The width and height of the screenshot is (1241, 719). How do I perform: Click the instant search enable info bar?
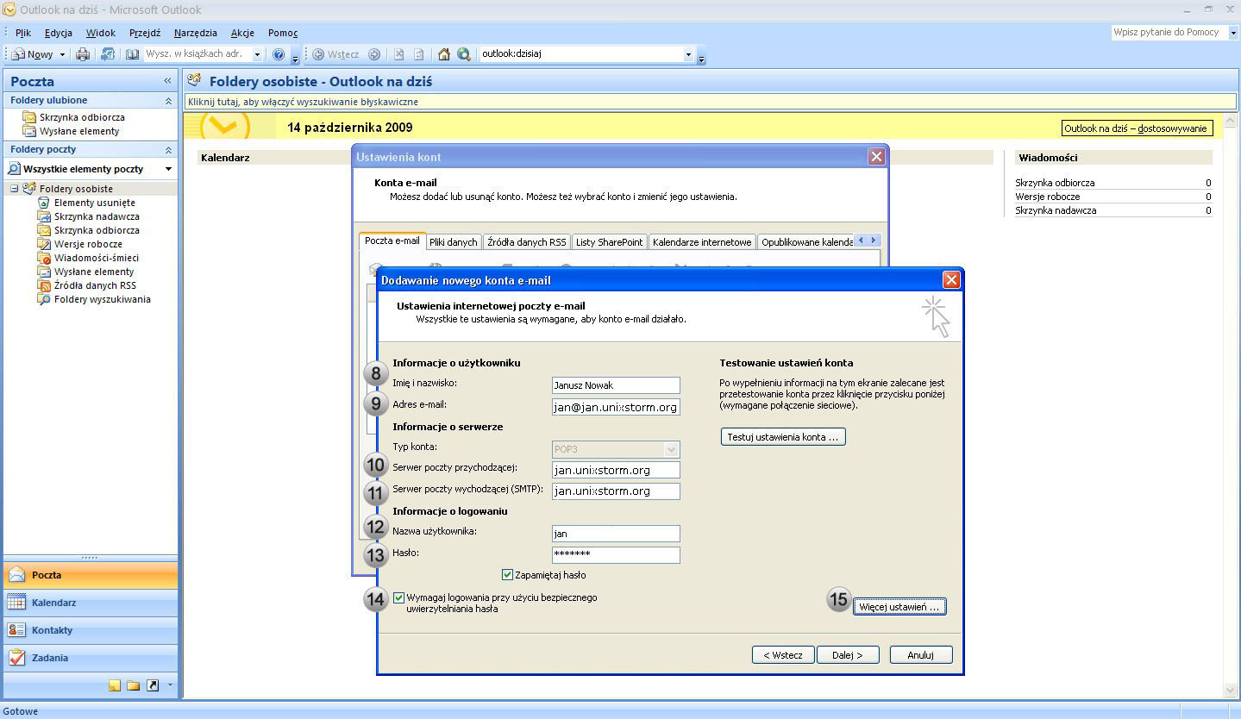pos(711,102)
